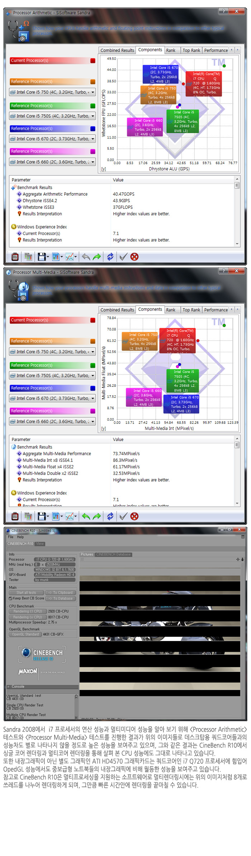251x856 pixels.
Task: Click blue Reference Processor swatch in Multi-Media window
Action: point(93,388)
